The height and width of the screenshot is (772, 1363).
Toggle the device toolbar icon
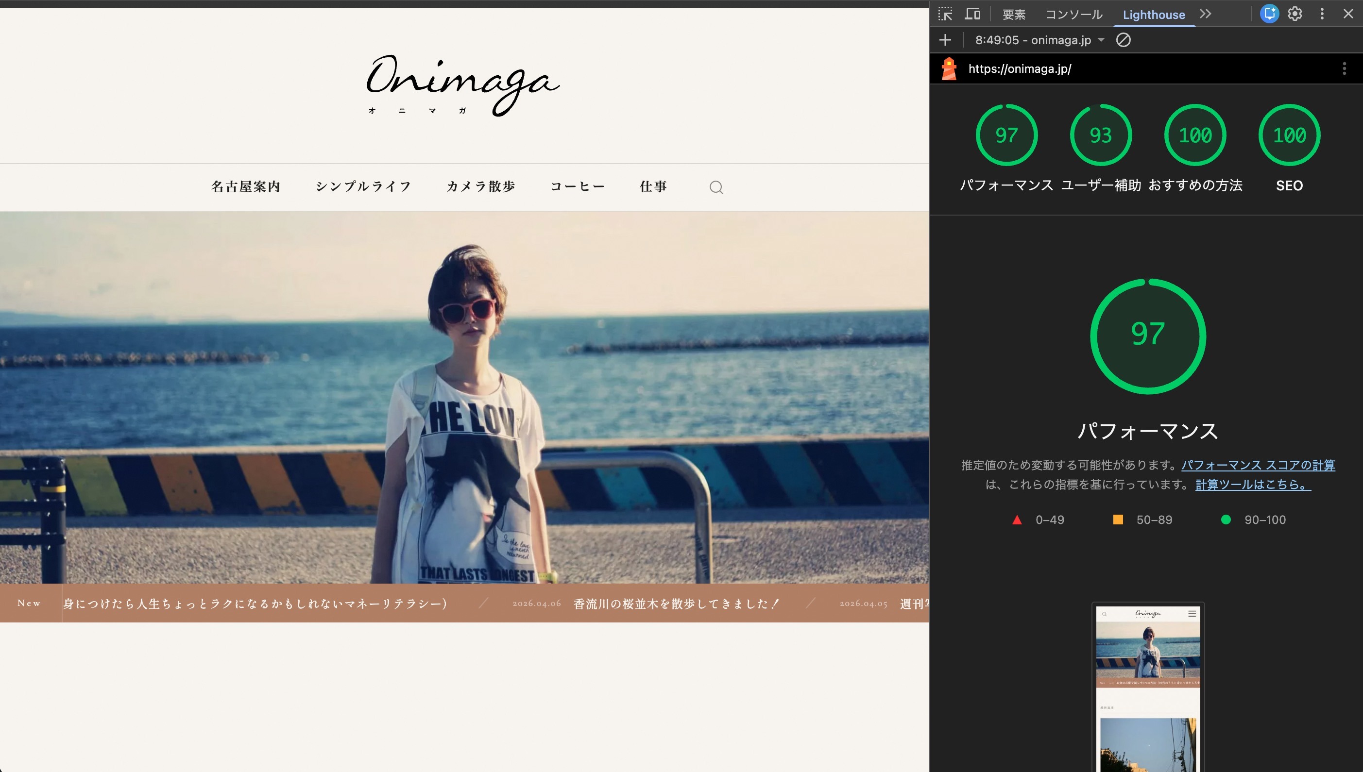972,14
